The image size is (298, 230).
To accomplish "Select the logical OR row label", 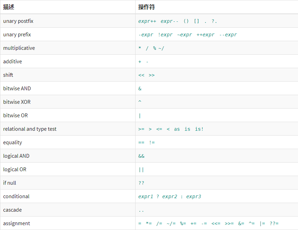I will click(15, 169).
